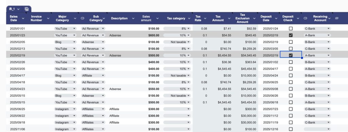
Task: Click the table calculator icon beside 表_1
Action: click(x=27, y=9)
